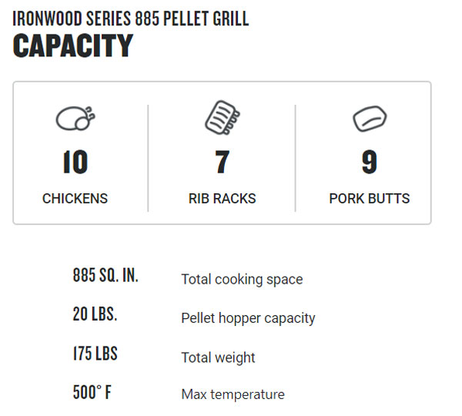This screenshot has width=462, height=416.
Task: Click the CAPACITY heading
Action: tap(73, 47)
